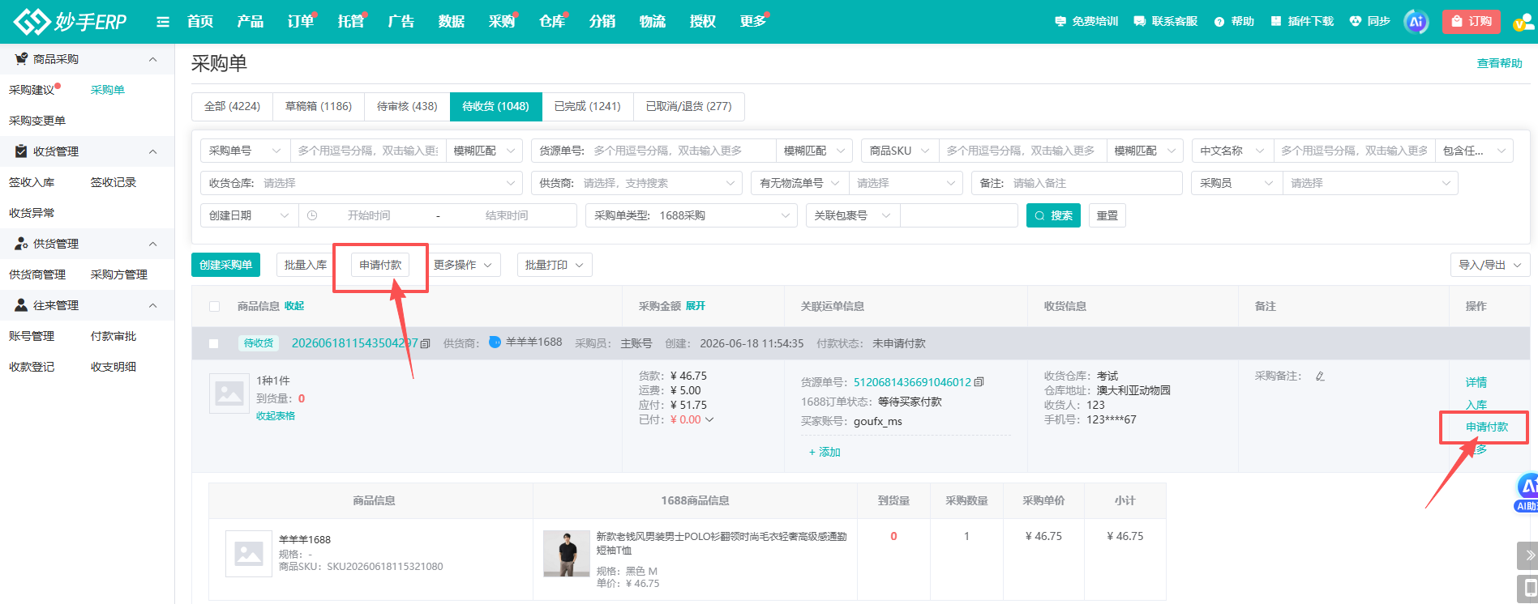Open 免费培训 in the header

1086,21
